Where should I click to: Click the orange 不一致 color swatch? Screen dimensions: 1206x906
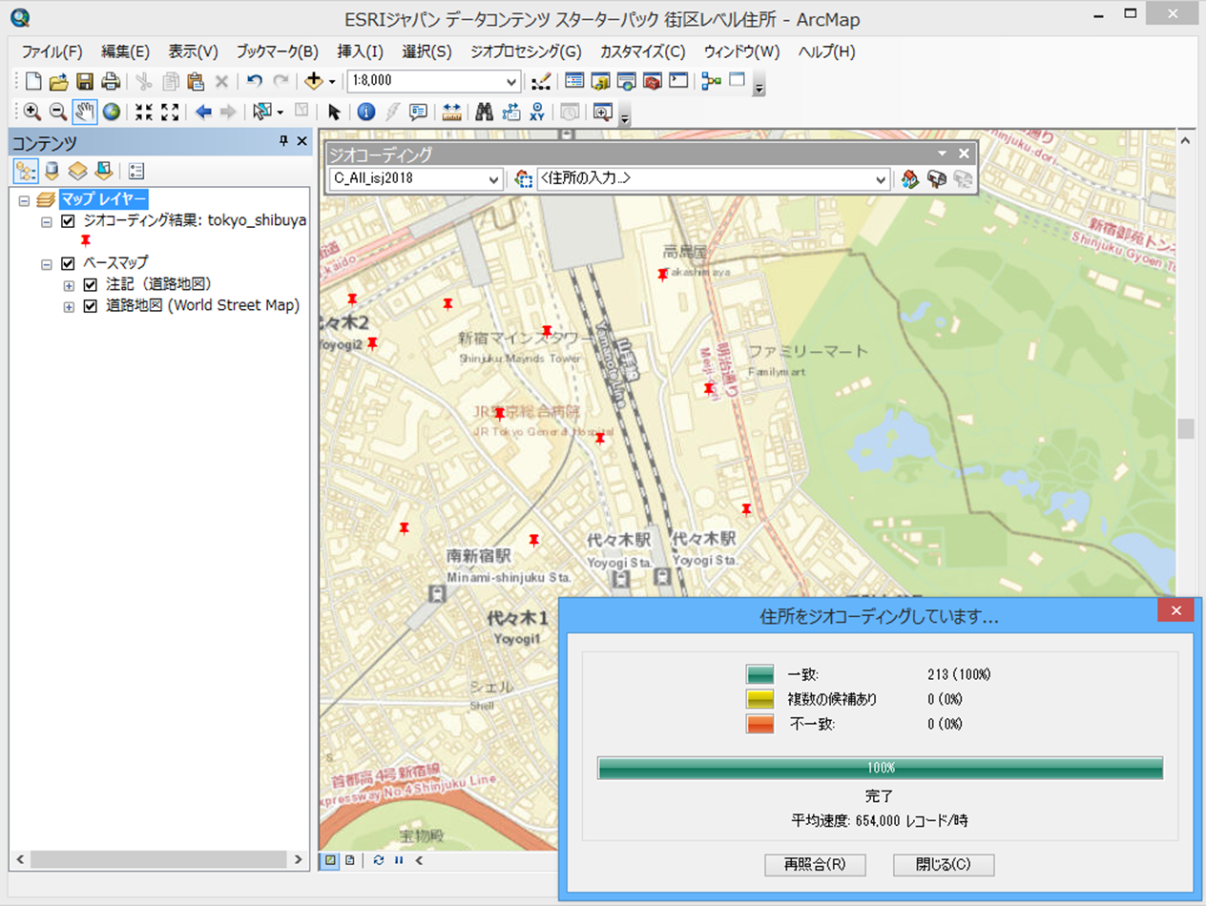759,724
